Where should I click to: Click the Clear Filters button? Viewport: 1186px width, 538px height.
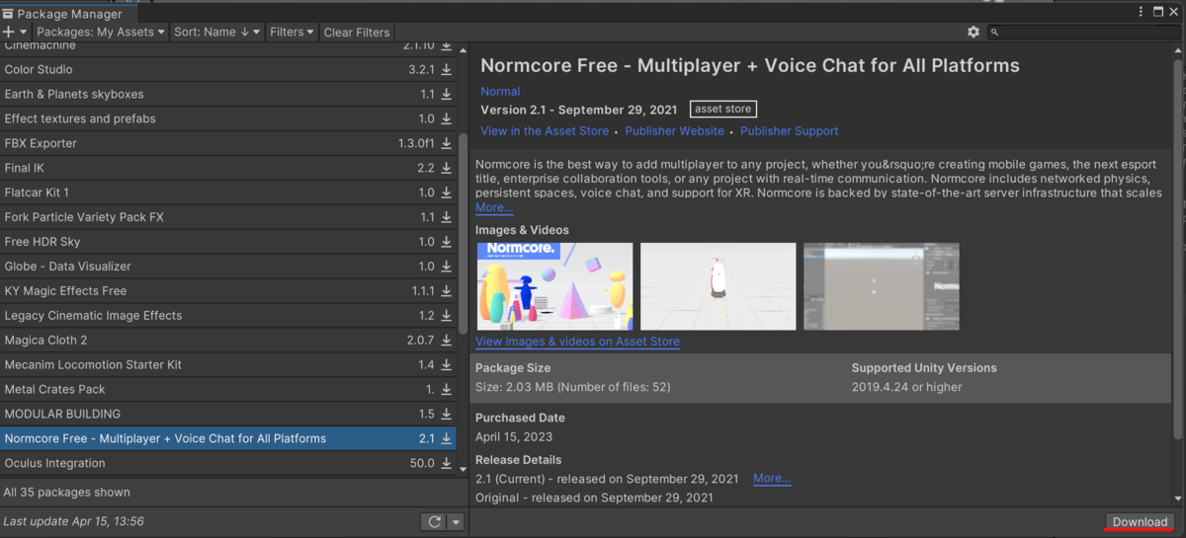click(357, 32)
